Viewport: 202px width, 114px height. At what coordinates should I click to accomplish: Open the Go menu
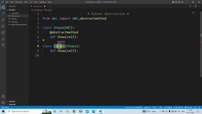31,2
